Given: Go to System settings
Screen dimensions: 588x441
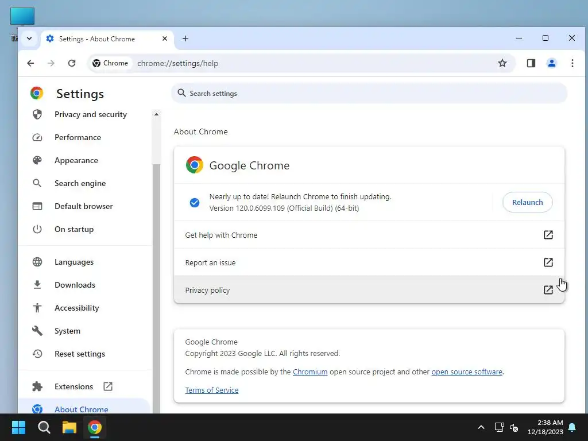Looking at the screenshot, I should click(85, 331).
